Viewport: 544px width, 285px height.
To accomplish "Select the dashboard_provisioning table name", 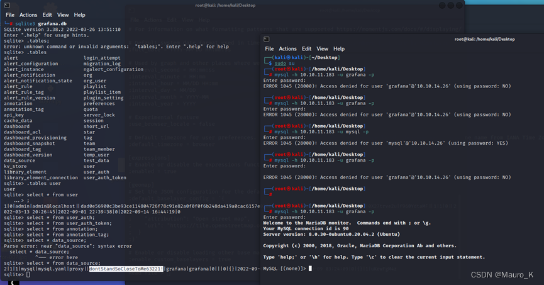I will click(35, 137).
